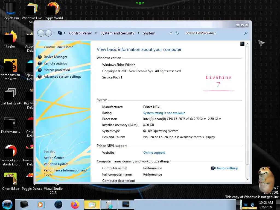Click the scrollbar up arrow

[x=247, y=43]
